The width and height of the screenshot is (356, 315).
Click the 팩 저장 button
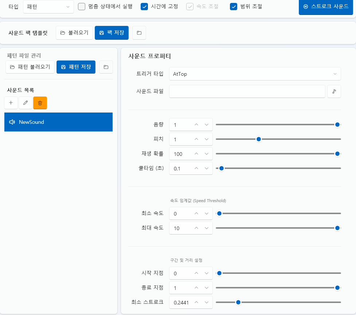pos(112,33)
